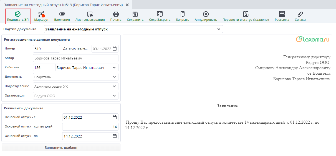
Task: Open Вложения attachments paperclip
Action: coord(62,14)
